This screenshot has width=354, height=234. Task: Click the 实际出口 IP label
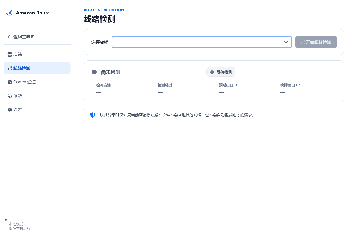tap(290, 85)
